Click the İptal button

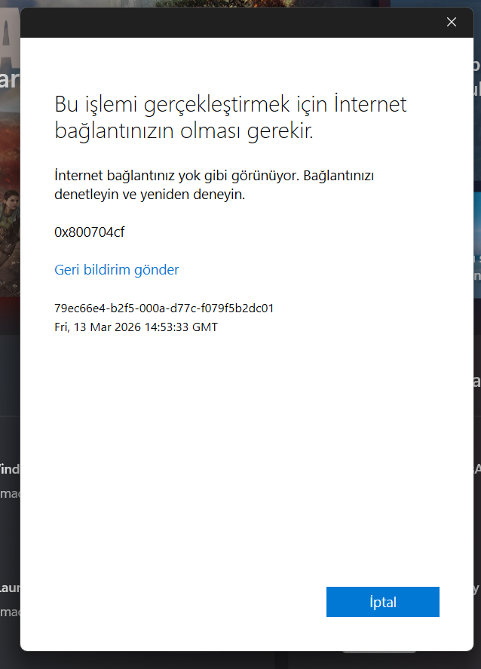pos(382,602)
